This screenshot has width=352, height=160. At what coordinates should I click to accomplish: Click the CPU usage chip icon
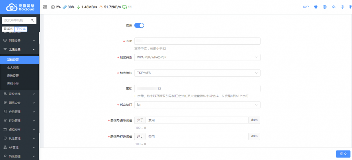(53, 7)
